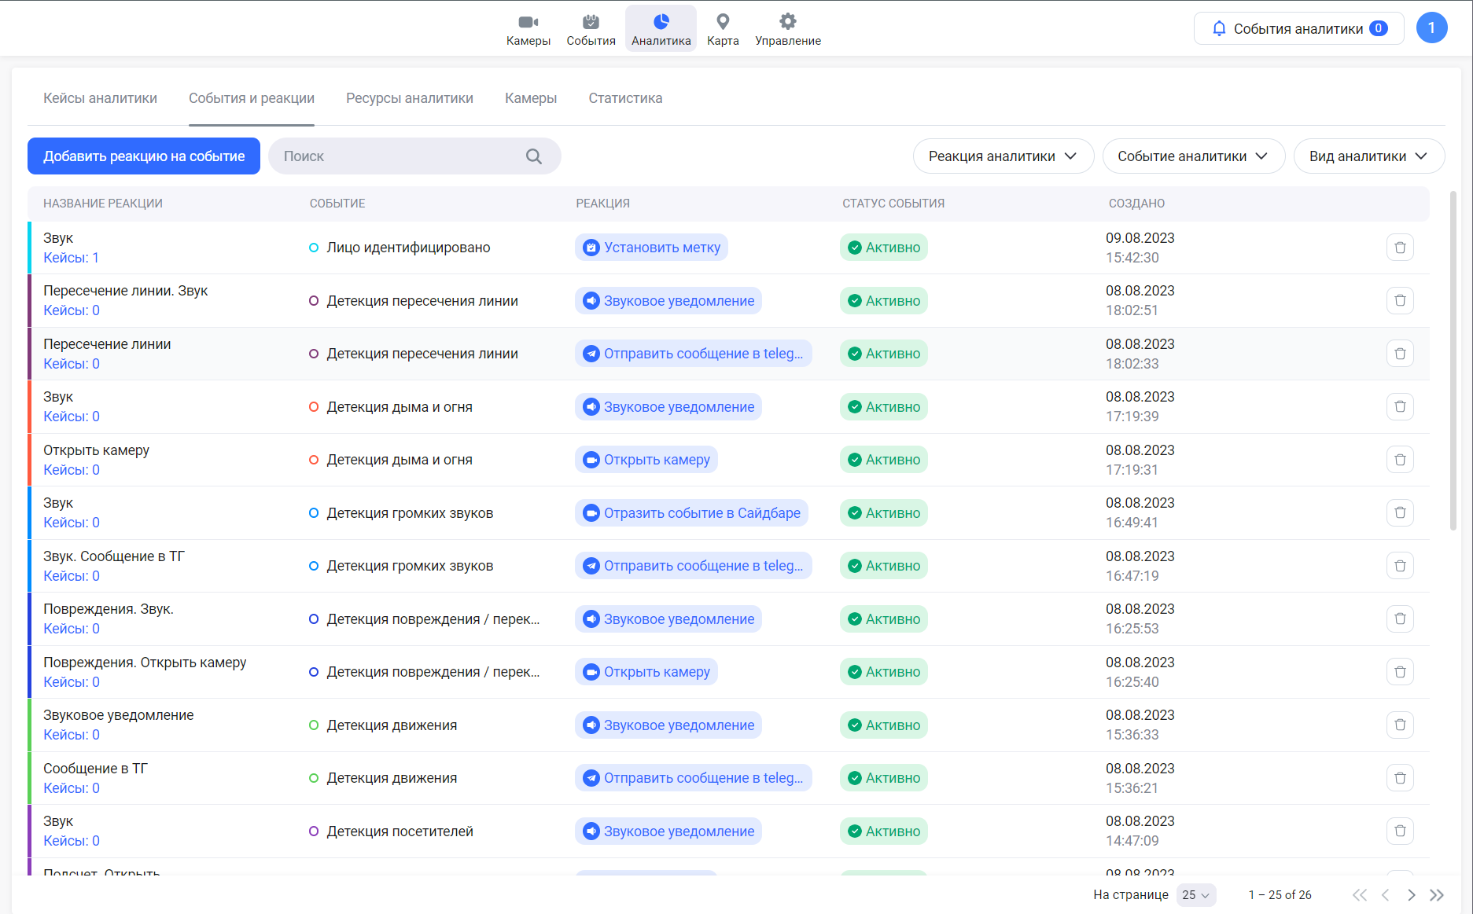Go to last page of the table

(x=1437, y=895)
